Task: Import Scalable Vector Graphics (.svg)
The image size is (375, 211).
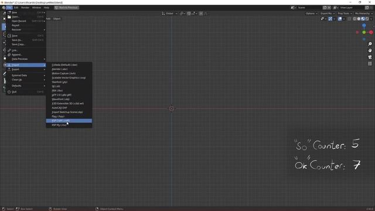Action: pos(69,78)
